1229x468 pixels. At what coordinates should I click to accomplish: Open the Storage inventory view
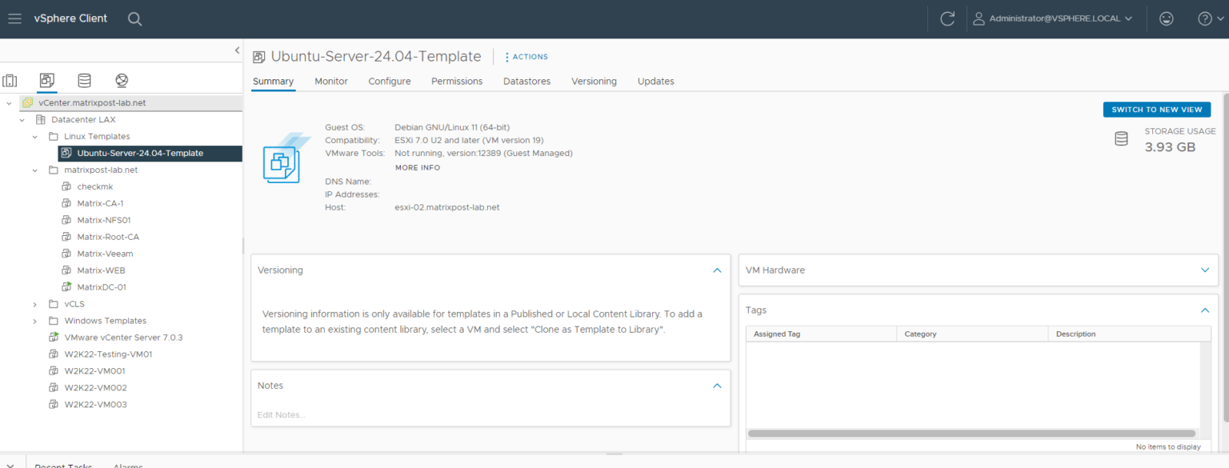(83, 80)
